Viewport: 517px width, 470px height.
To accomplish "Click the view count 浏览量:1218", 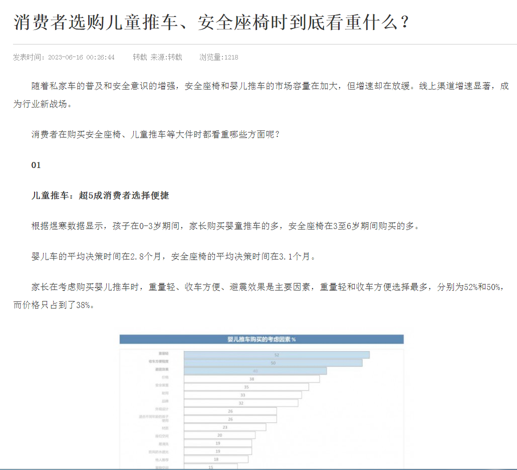I will point(218,57).
